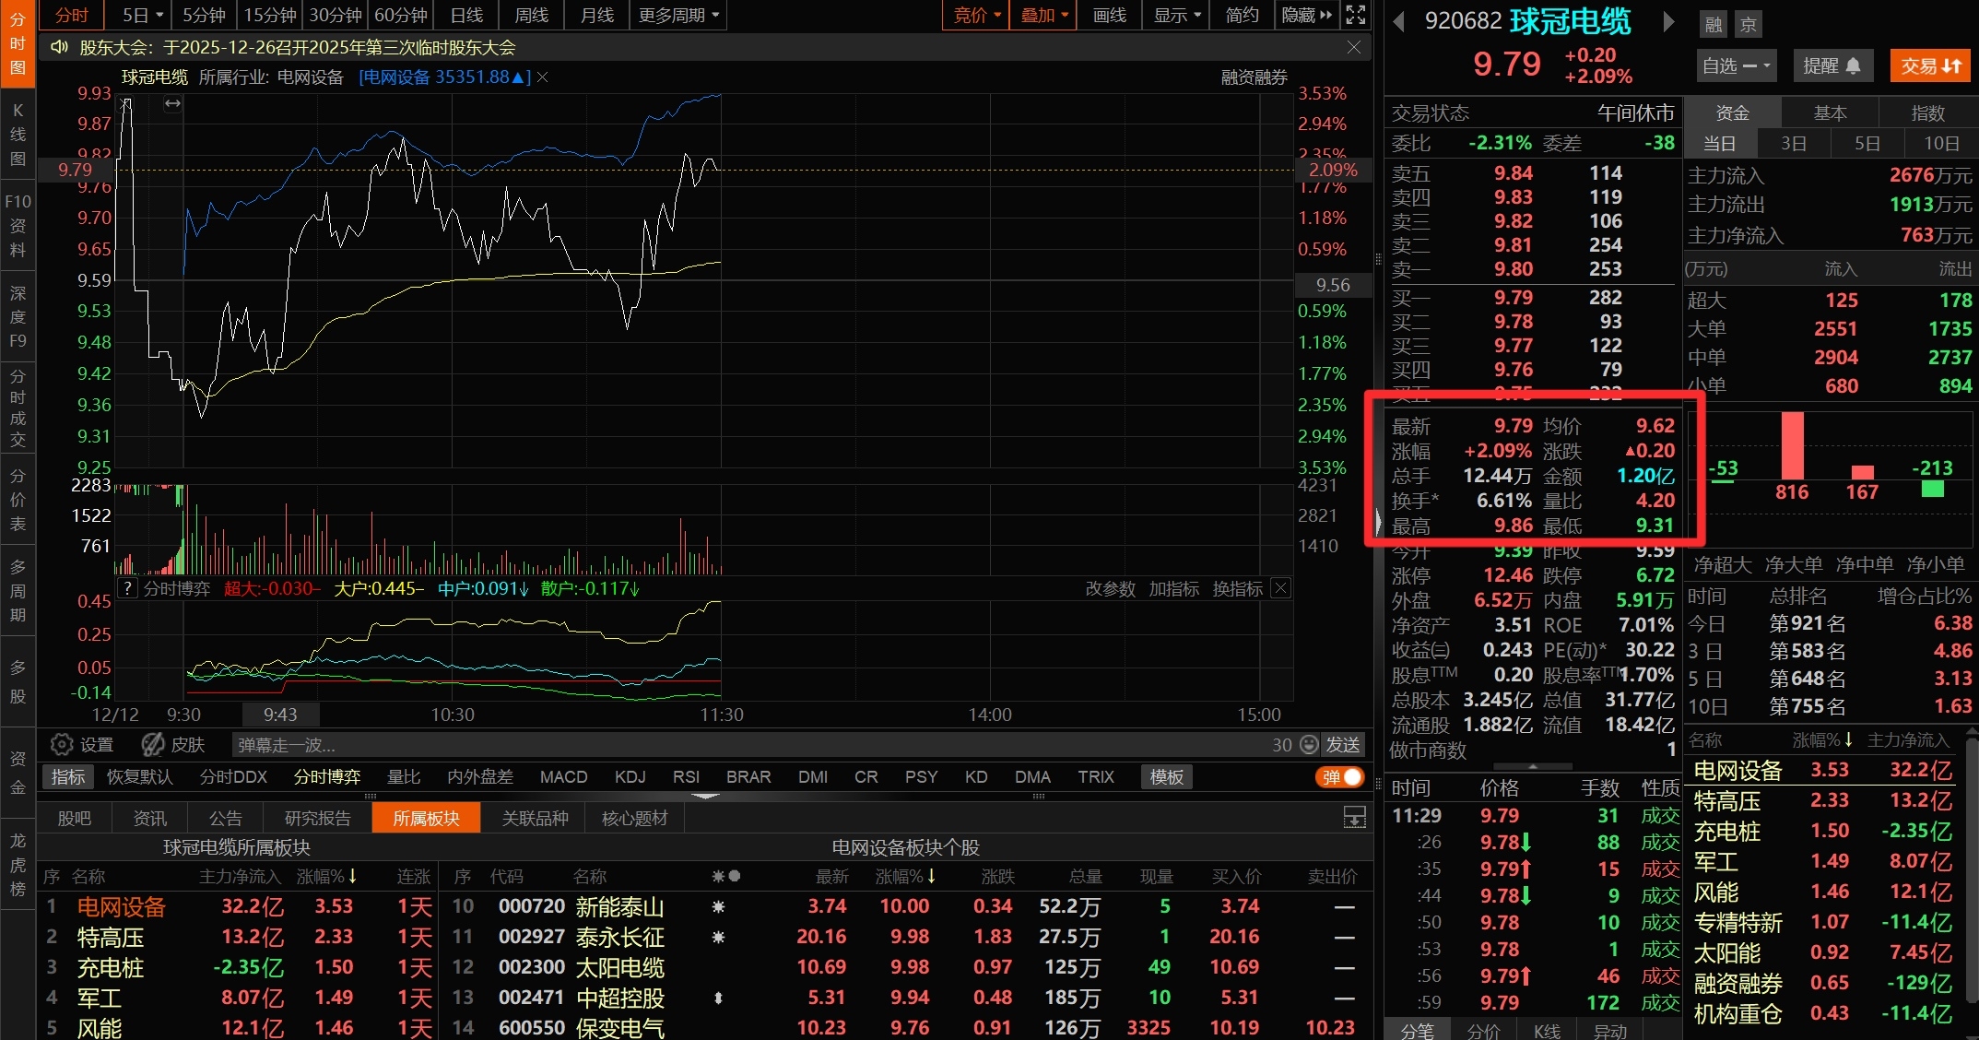The height and width of the screenshot is (1040, 1979).
Task: Toggle the 弹 bullet-comment switch
Action: point(1339,777)
